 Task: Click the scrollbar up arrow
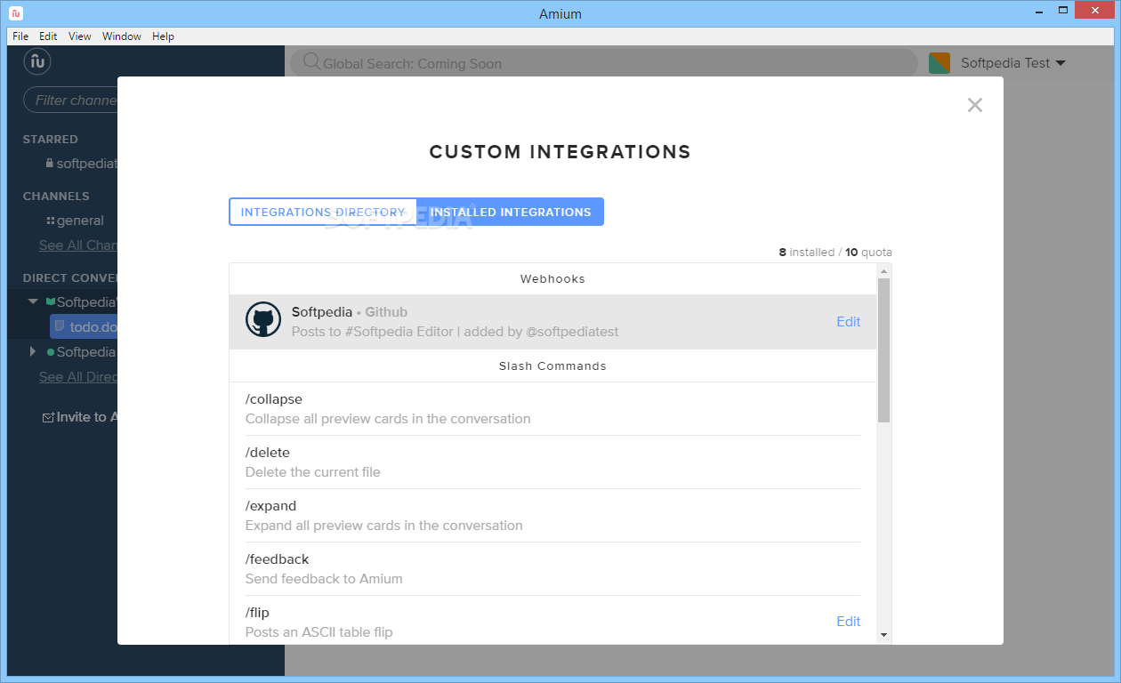pyautogui.click(x=883, y=269)
